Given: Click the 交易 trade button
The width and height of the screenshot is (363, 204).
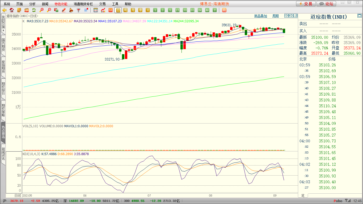Looking at the screenshot, I should point(306,4).
